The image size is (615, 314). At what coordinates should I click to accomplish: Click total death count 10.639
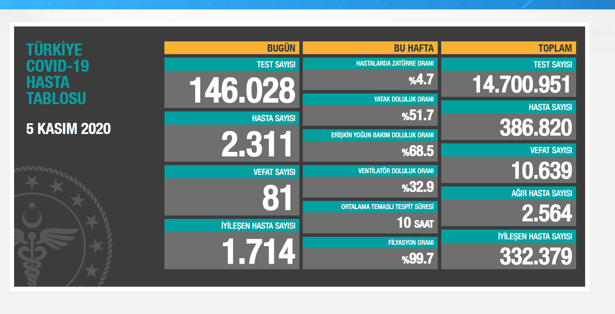pyautogui.click(x=541, y=171)
